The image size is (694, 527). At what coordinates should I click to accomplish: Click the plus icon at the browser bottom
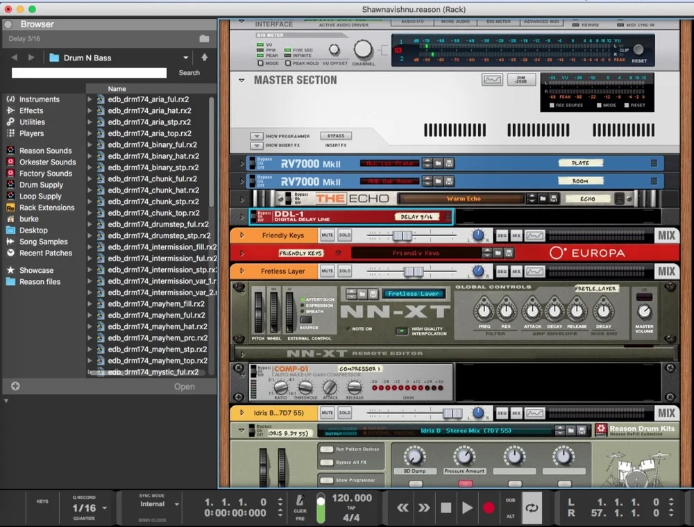pos(15,386)
